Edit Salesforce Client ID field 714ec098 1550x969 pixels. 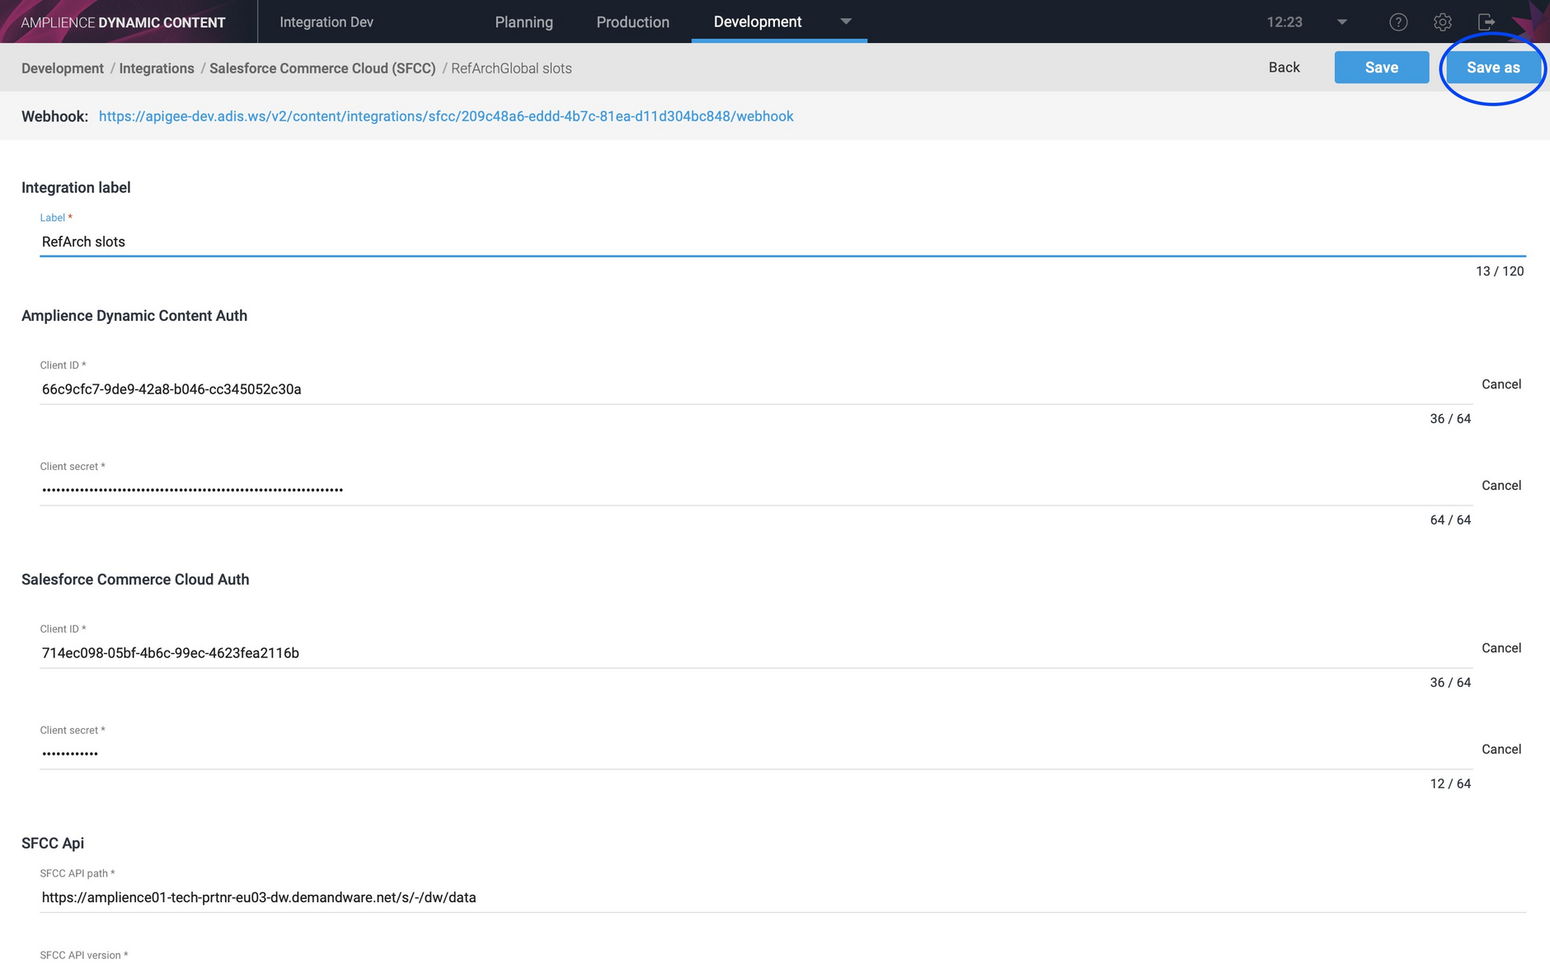coord(756,653)
